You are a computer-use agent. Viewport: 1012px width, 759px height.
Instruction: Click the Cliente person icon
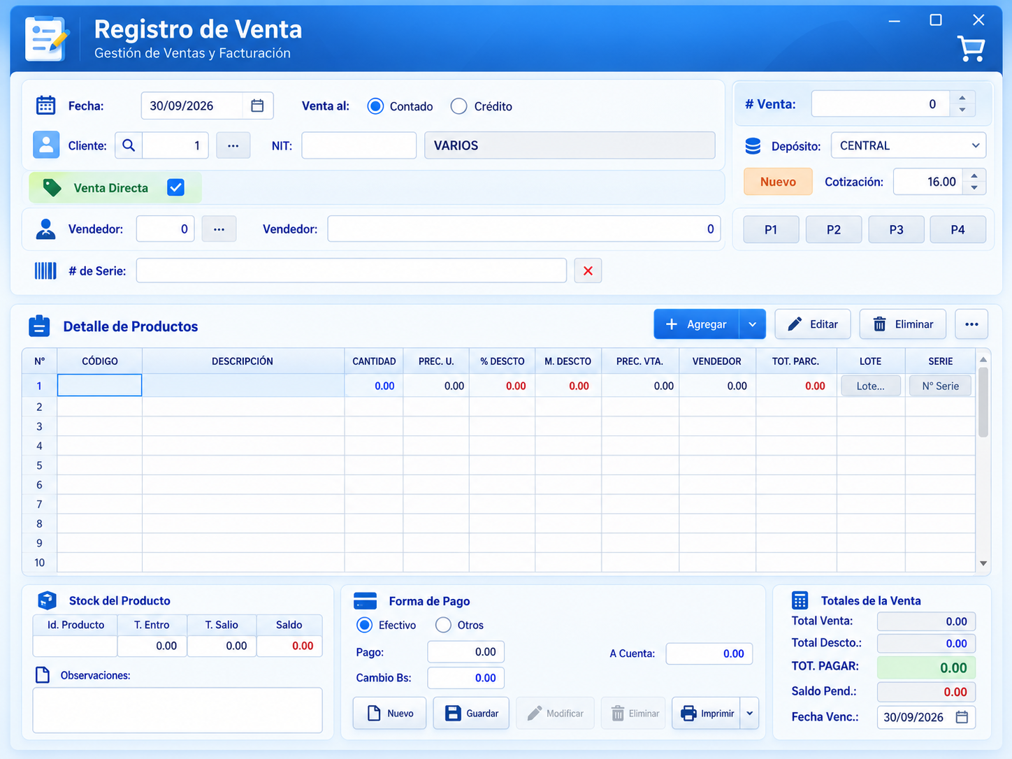(x=46, y=145)
